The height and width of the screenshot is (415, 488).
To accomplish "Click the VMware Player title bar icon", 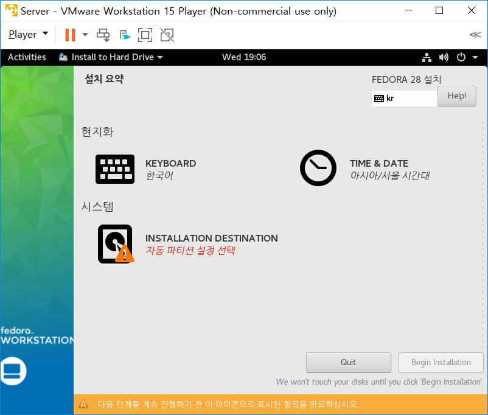I will (x=12, y=10).
